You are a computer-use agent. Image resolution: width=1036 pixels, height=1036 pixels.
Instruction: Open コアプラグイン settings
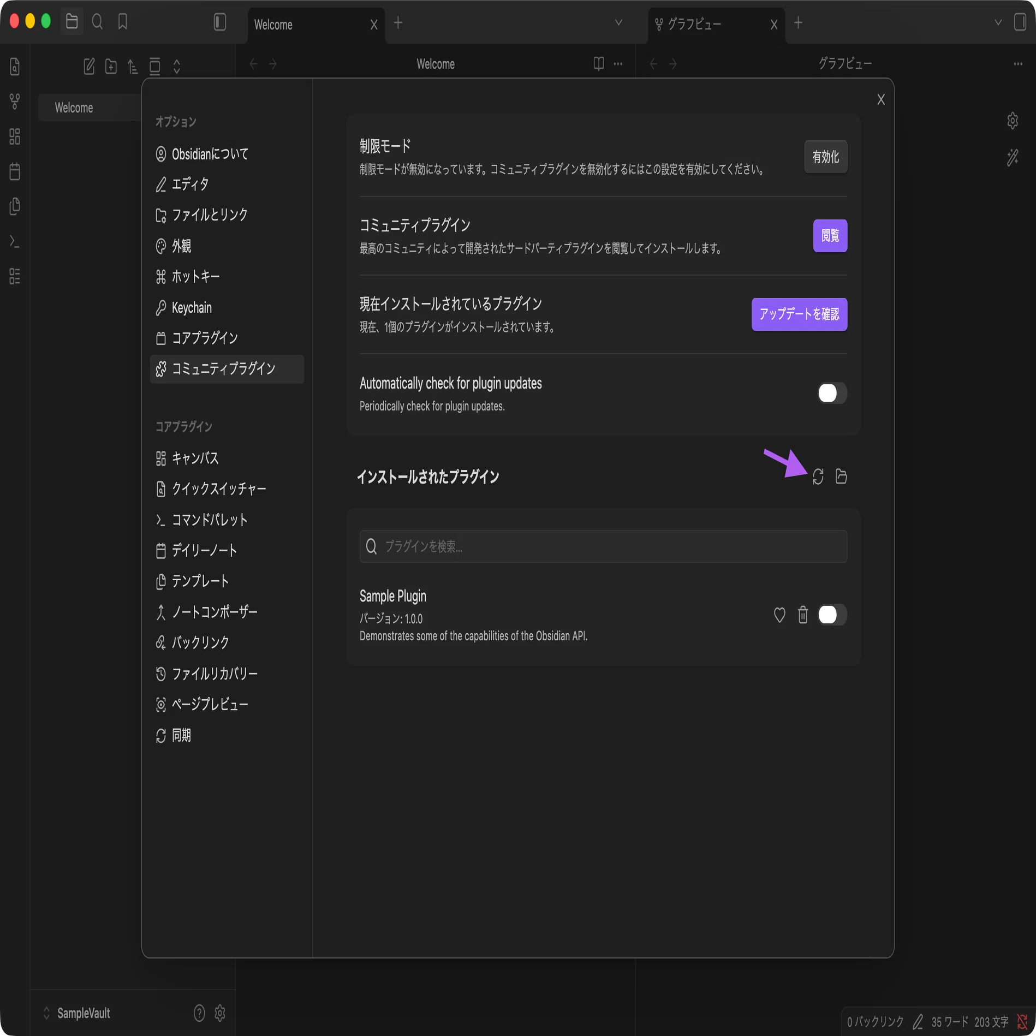(227, 338)
